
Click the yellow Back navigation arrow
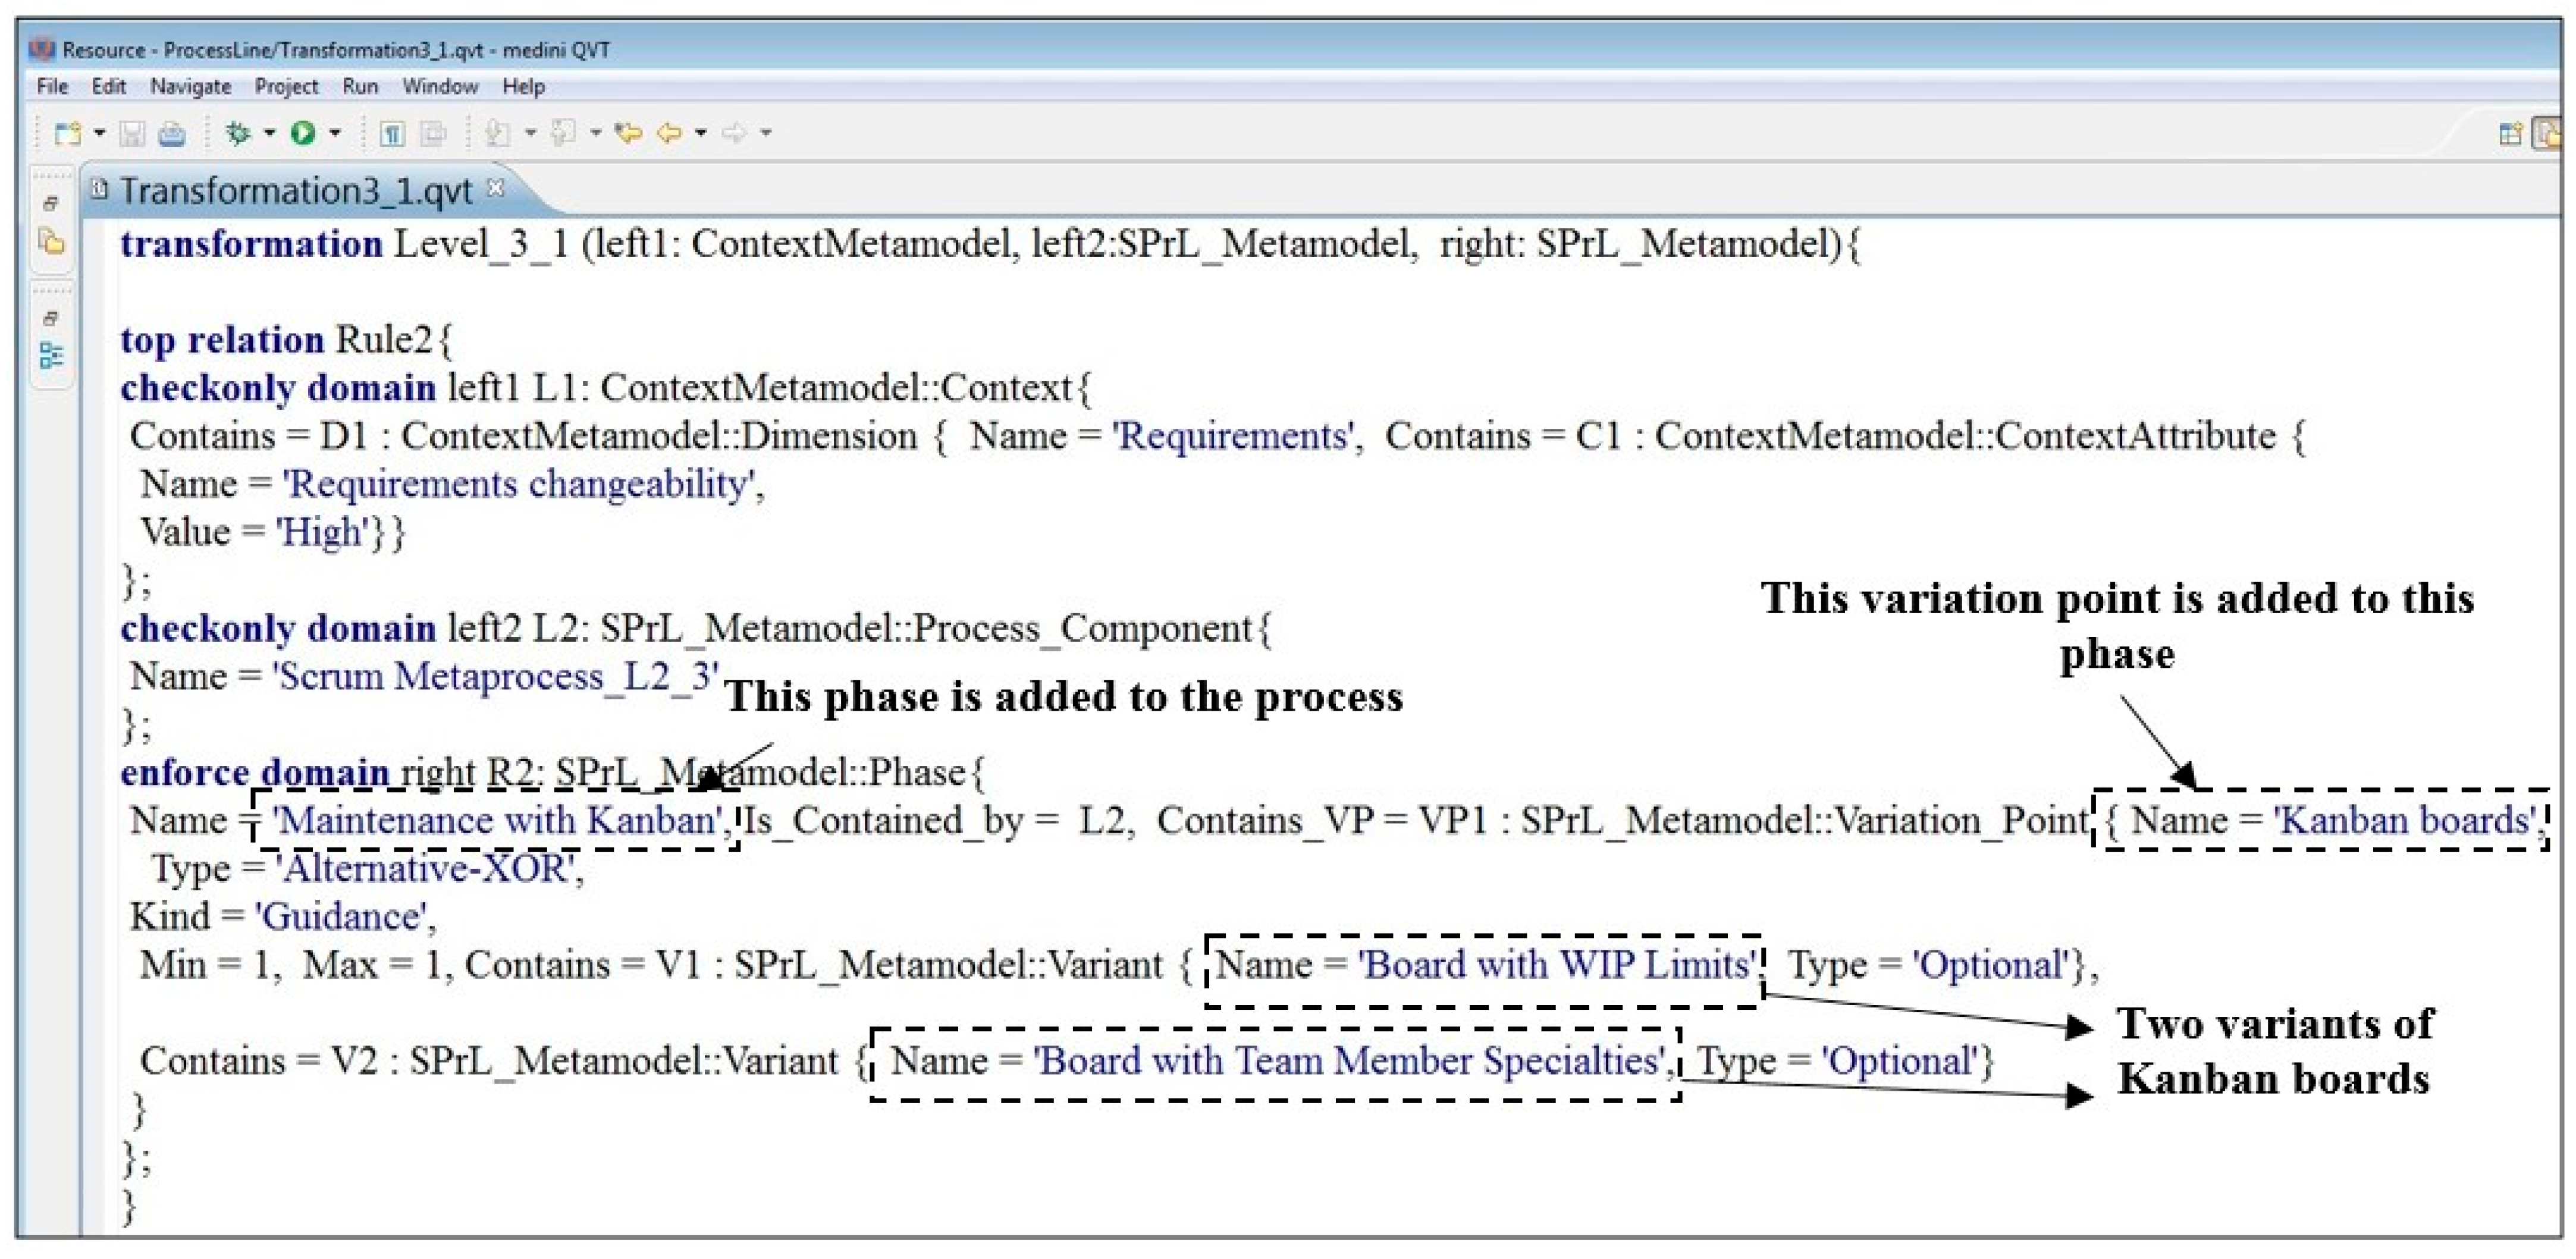[669, 133]
